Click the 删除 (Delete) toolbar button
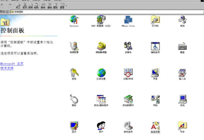 50,6
